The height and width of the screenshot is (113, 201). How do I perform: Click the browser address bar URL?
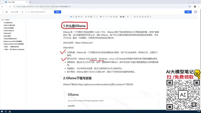pos(43,7)
